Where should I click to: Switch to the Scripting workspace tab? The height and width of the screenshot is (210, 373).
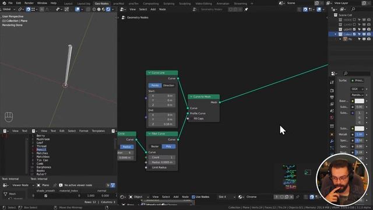169,3
